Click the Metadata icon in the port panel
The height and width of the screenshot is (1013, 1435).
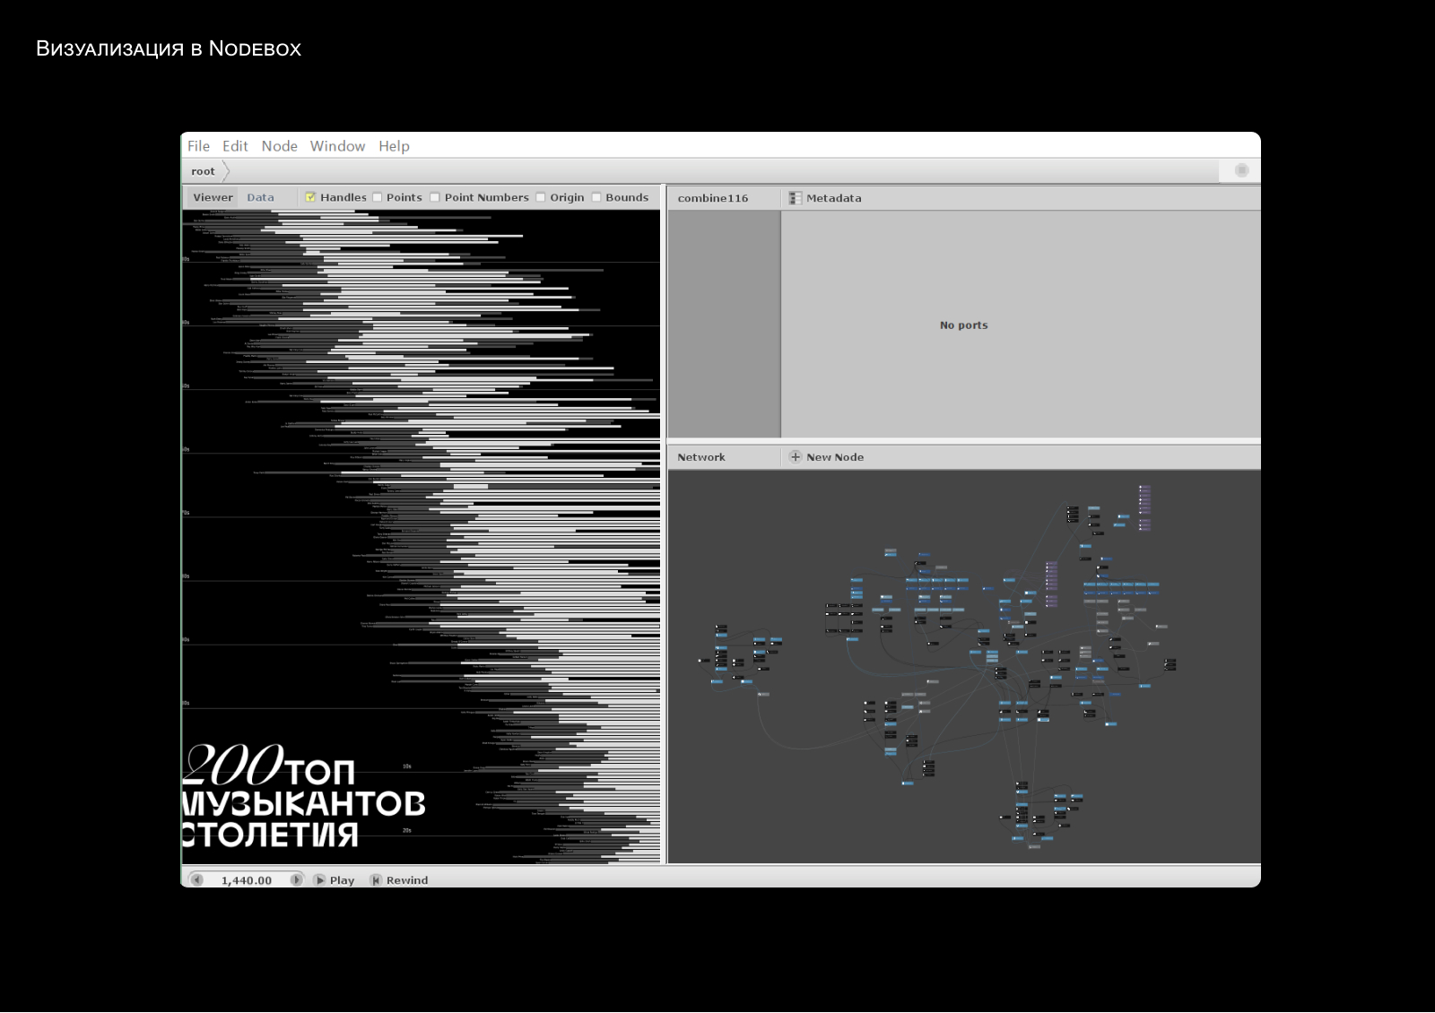click(795, 198)
